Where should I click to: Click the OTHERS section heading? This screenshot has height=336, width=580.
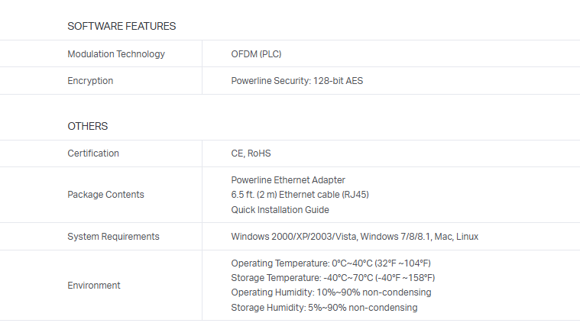coord(88,126)
